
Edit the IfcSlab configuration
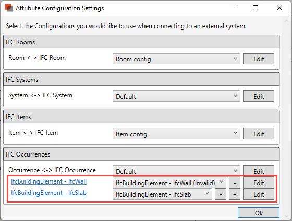pyautogui.click(x=259, y=194)
